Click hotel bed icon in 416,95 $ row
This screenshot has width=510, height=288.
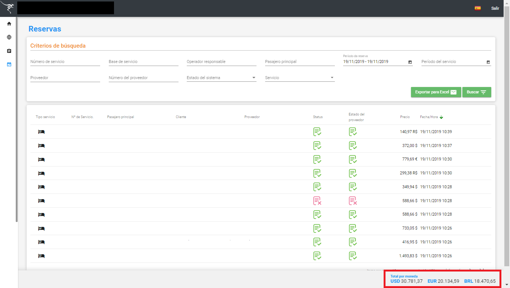[x=41, y=242]
